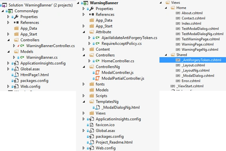226x151 pixels.
Task: Click the HtmlPage1.html file icon
Action: 16,75
